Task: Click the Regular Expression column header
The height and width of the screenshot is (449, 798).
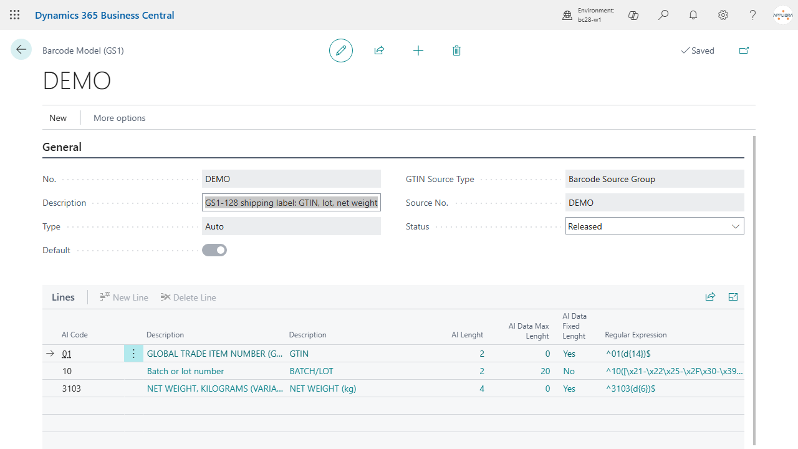Action: [636, 335]
